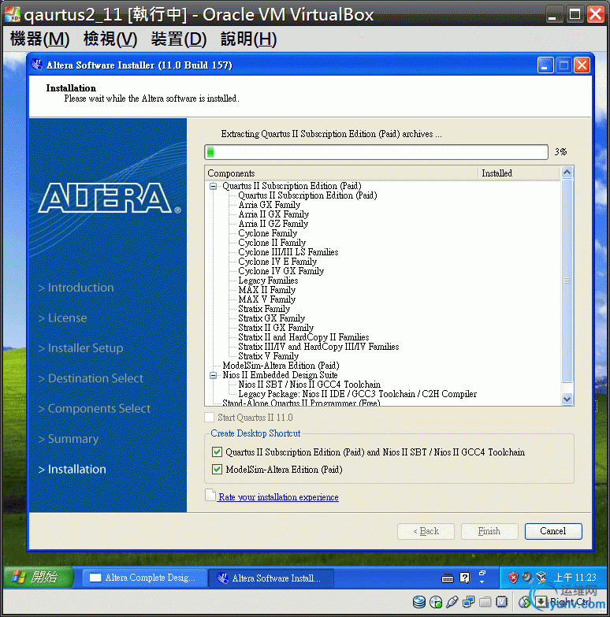Screen dimensions: 610x617
Task: Click the document icon beside Rate link
Action: [210, 496]
